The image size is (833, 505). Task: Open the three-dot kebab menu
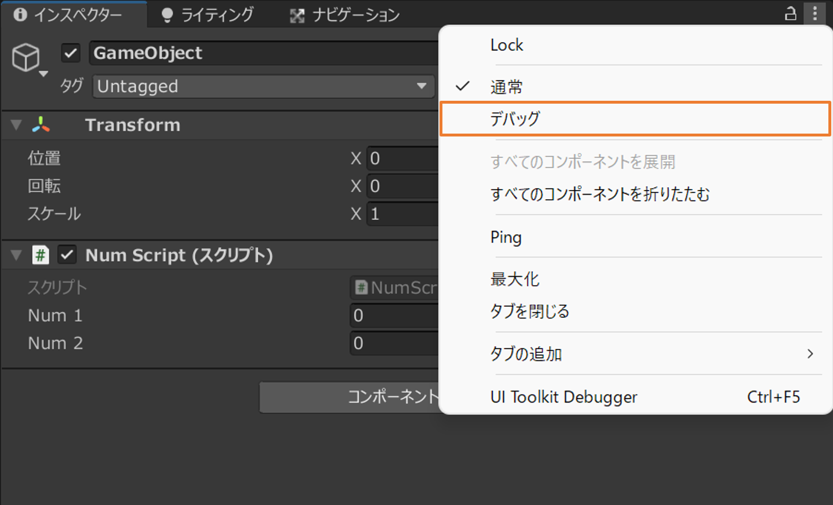click(x=815, y=13)
